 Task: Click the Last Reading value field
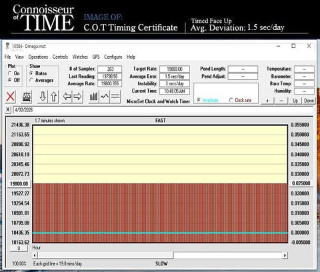coord(110,76)
